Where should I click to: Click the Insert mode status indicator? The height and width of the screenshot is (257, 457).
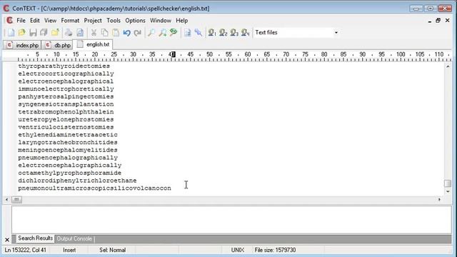(69, 250)
